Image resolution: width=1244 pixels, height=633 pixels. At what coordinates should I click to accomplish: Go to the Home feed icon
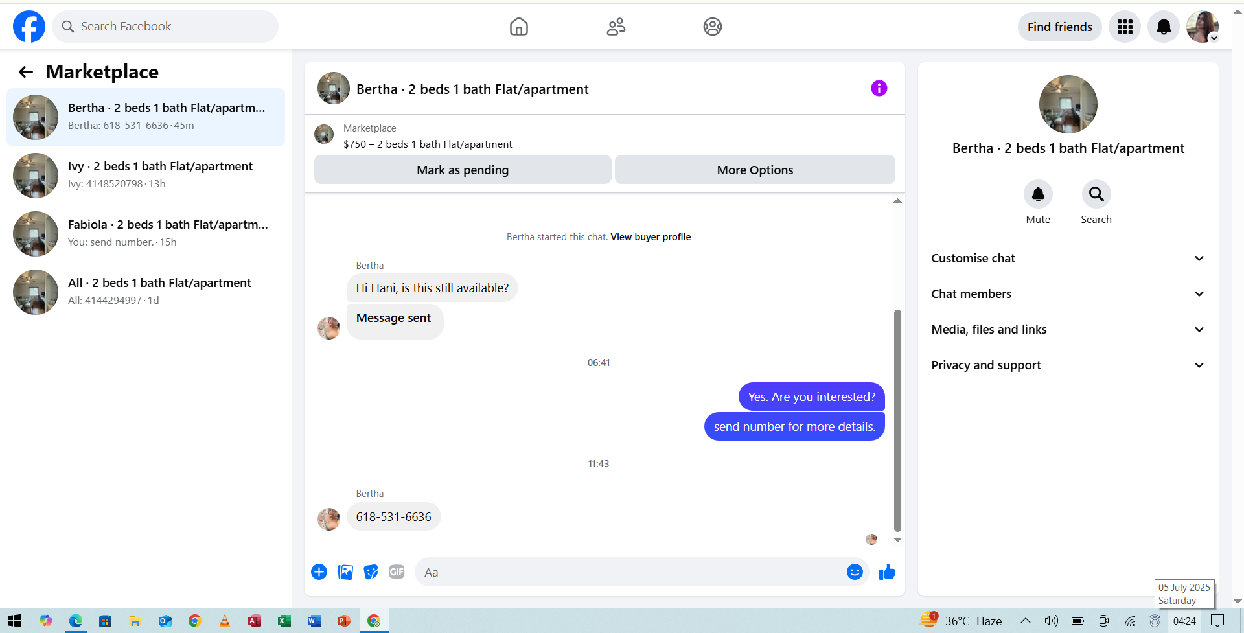519,27
